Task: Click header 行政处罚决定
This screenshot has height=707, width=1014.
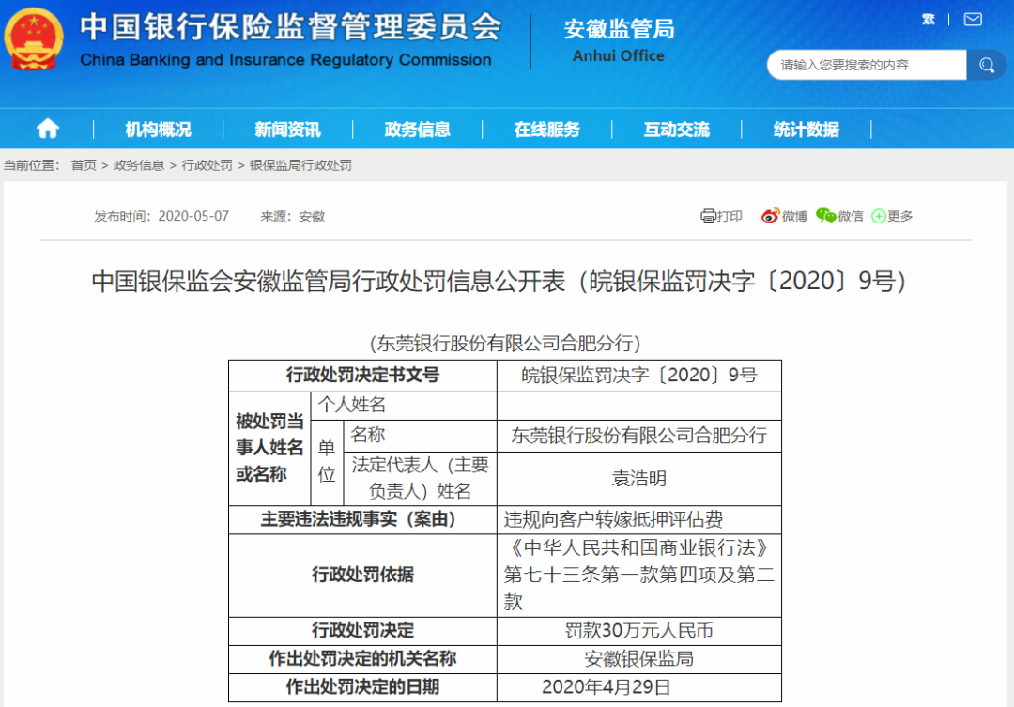Action: 362,631
